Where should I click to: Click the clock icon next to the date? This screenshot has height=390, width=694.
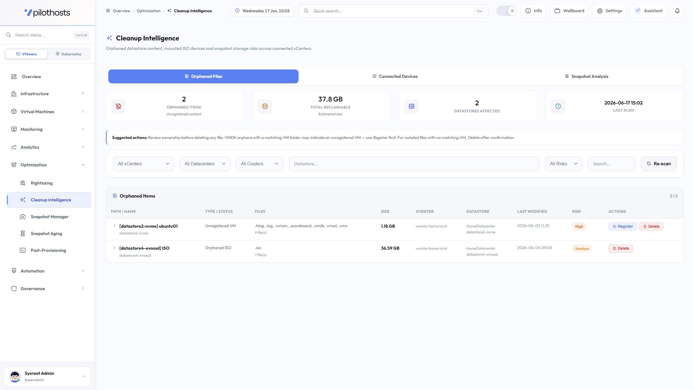(x=237, y=11)
